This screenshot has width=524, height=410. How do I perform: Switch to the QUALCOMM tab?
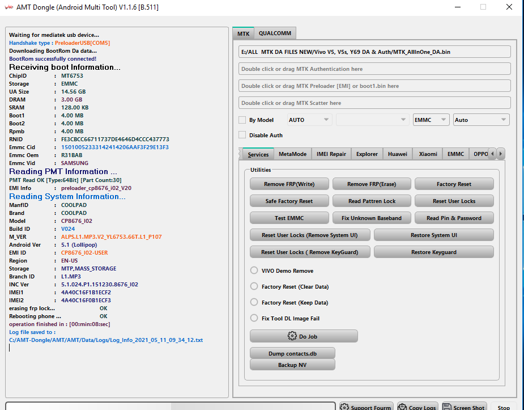[275, 33]
